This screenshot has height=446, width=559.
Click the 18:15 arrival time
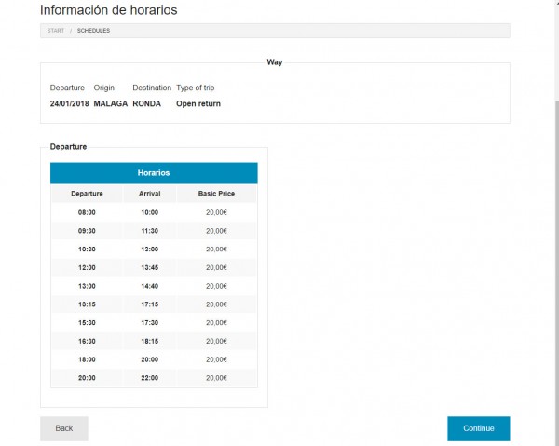click(x=150, y=342)
